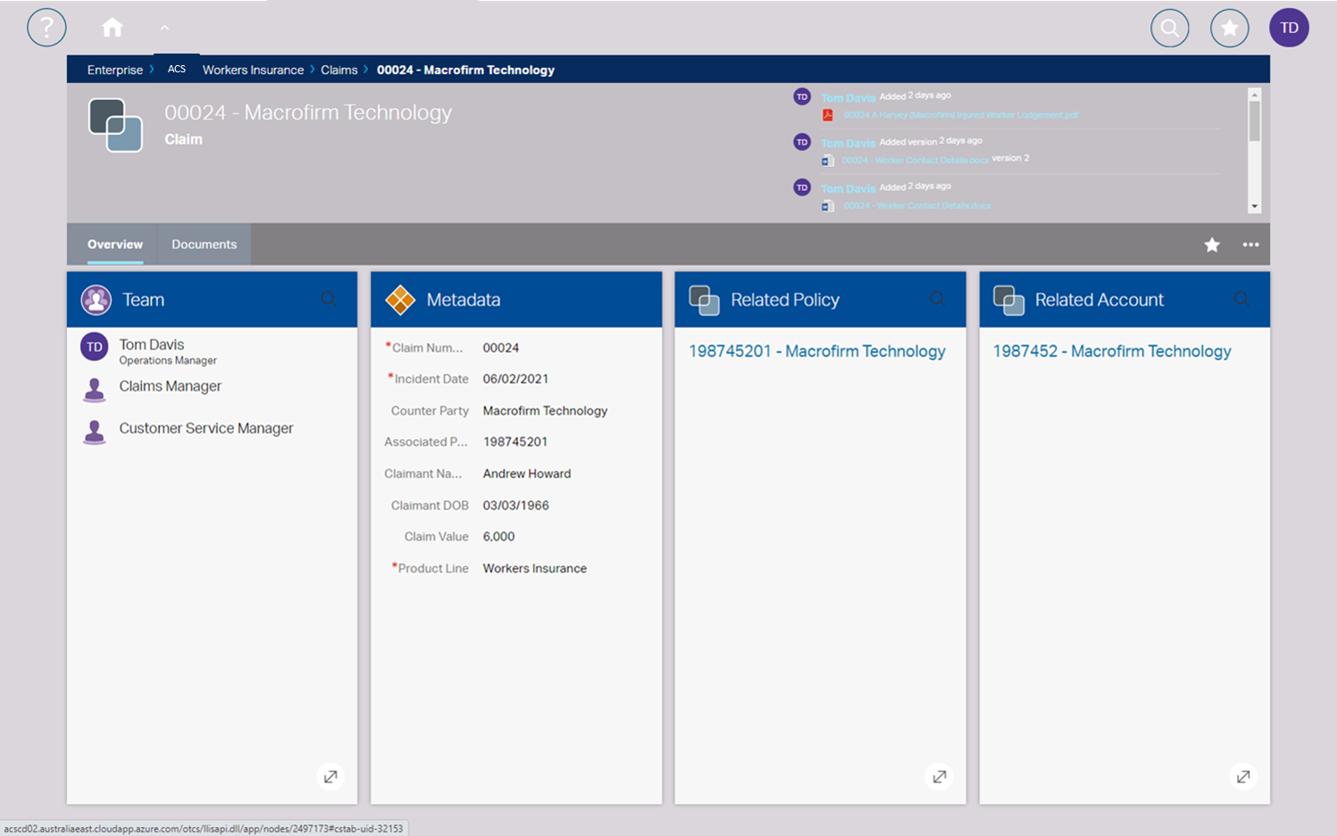Go to Home via house icon

[x=113, y=28]
